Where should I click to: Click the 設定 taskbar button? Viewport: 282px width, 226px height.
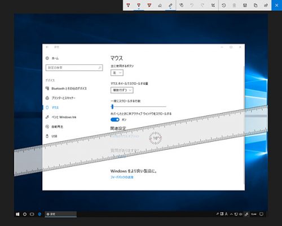click(x=60, y=214)
